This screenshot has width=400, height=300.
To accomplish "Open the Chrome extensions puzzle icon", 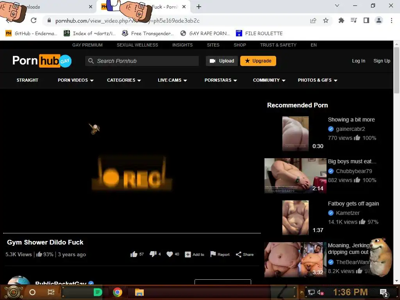I will [x=341, y=20].
